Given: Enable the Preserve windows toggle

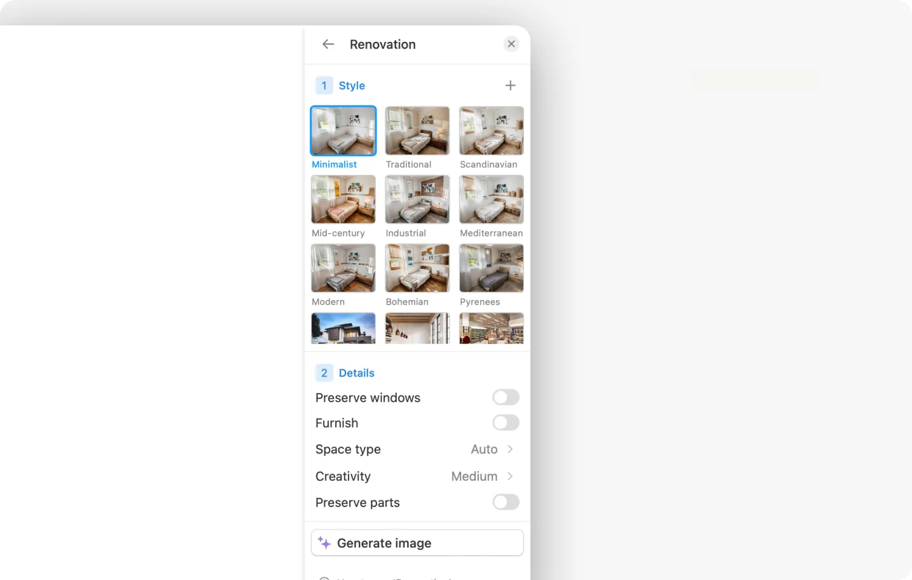Looking at the screenshot, I should point(506,397).
